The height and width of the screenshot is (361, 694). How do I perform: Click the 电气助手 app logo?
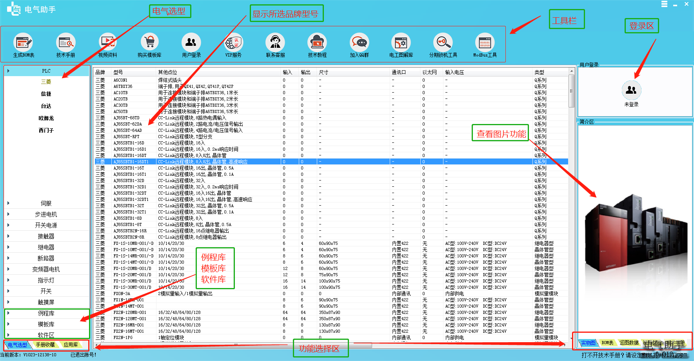(13, 9)
